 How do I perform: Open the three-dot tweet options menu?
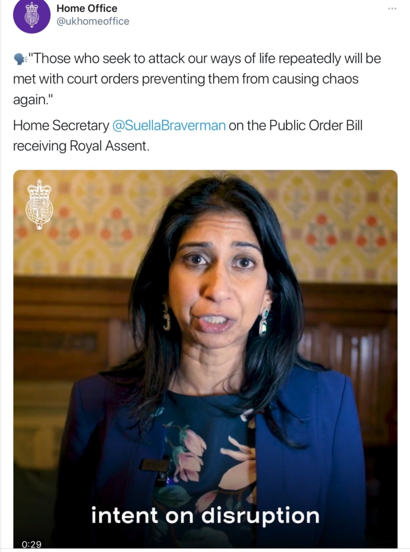[392, 8]
